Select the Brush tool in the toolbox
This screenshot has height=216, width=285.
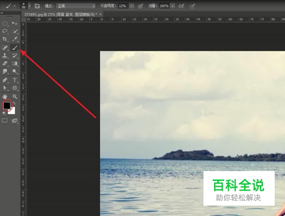(15, 48)
